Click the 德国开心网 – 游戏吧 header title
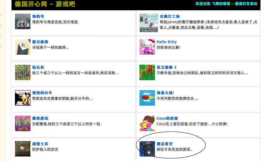Viewport: 267px width, 161px height. tap(45, 4)
